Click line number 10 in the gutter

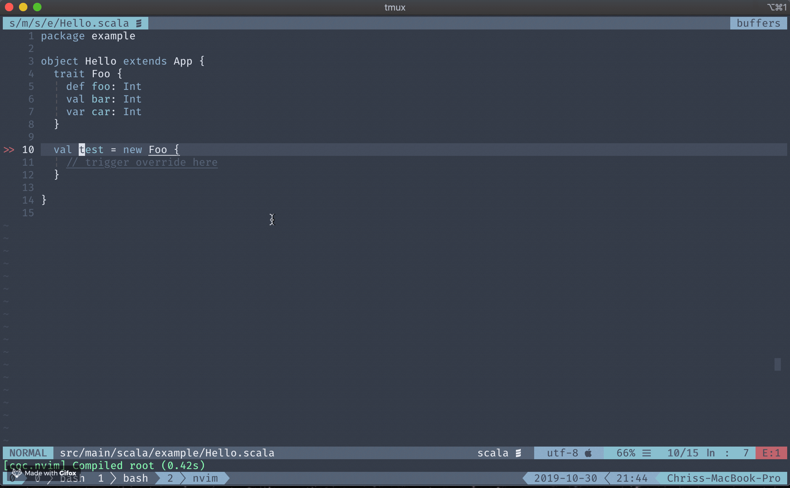pyautogui.click(x=28, y=150)
